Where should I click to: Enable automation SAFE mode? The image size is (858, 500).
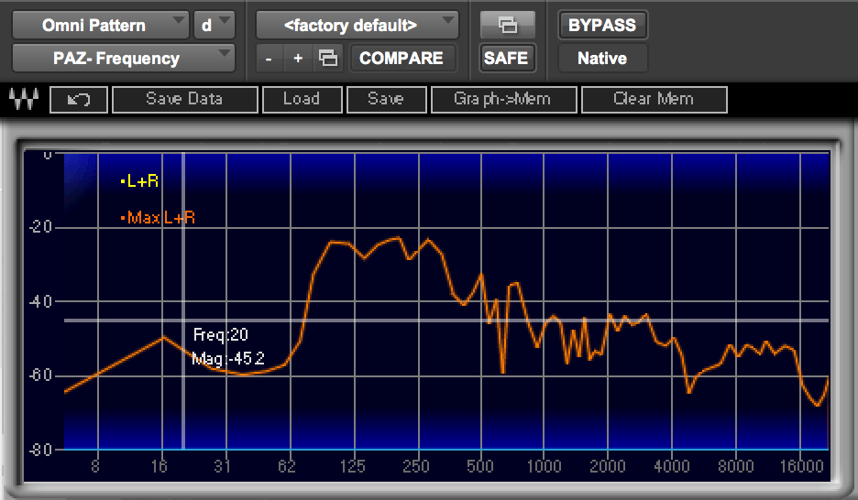[x=506, y=59]
